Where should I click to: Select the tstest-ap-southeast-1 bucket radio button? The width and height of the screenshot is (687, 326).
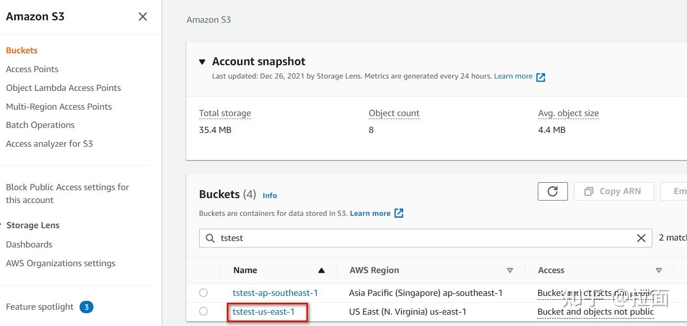(203, 293)
